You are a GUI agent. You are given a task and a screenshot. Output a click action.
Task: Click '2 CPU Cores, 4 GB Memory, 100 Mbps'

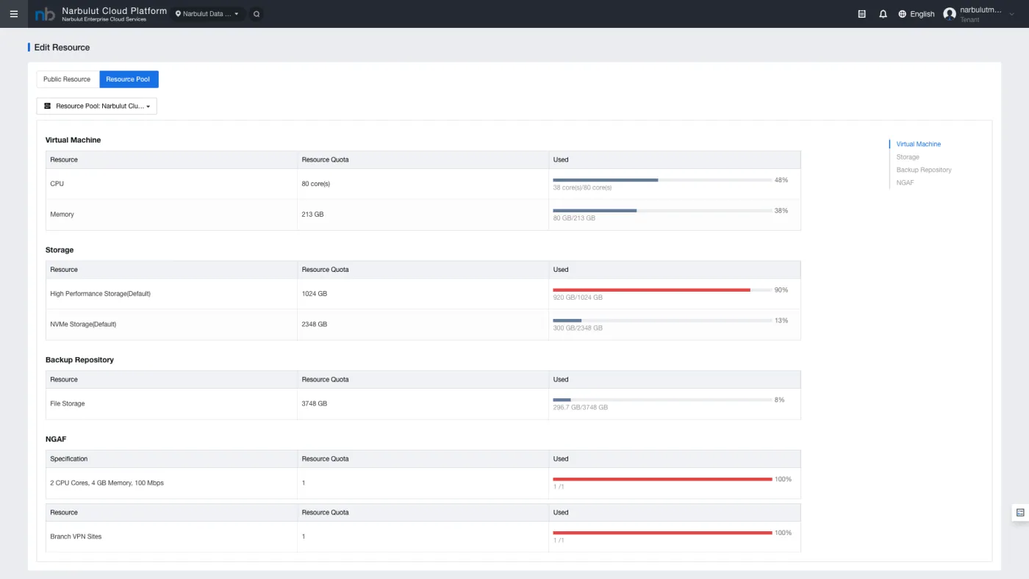click(x=107, y=483)
